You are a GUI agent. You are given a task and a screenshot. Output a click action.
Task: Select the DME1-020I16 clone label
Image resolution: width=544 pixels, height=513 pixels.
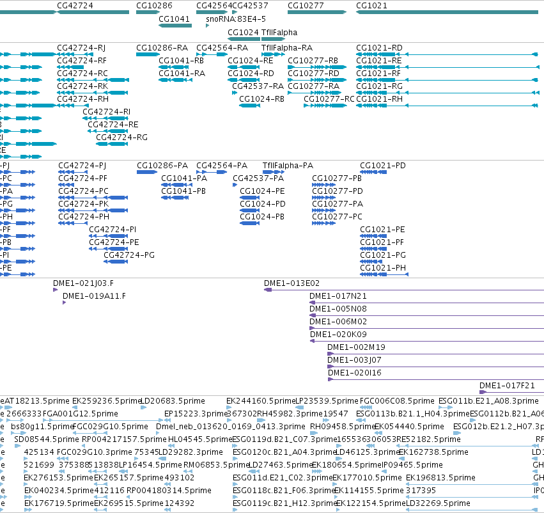point(355,373)
